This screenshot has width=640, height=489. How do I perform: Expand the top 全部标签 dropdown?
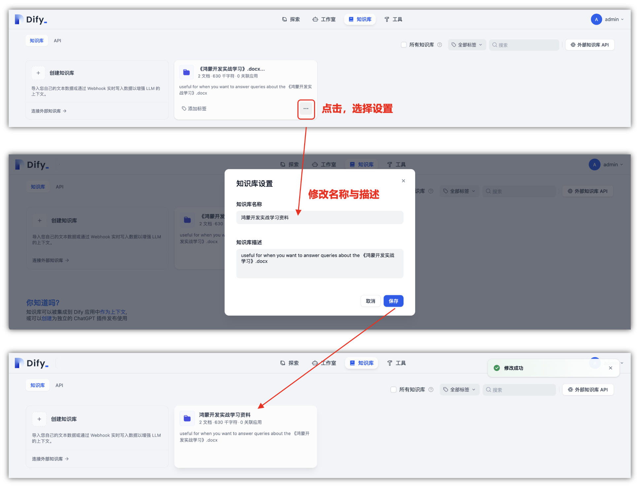click(467, 45)
